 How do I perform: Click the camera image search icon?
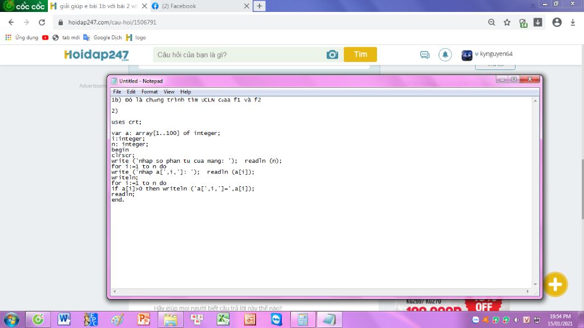(332, 55)
